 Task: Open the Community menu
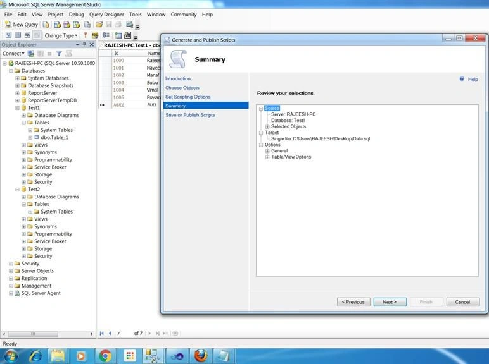184,15
